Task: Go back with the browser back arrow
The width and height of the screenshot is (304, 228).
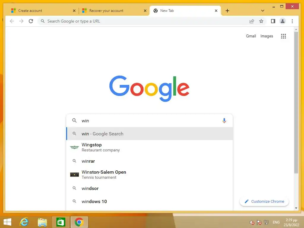Action: coord(12,21)
